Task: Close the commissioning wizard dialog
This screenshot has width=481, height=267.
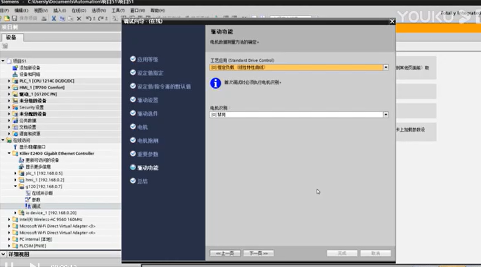Action: (x=392, y=21)
